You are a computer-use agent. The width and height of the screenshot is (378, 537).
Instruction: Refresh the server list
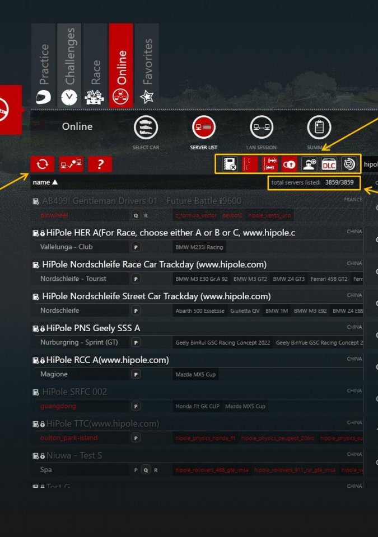click(x=42, y=164)
